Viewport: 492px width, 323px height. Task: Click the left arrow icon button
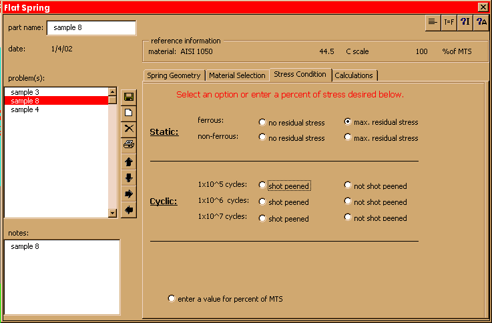click(129, 210)
